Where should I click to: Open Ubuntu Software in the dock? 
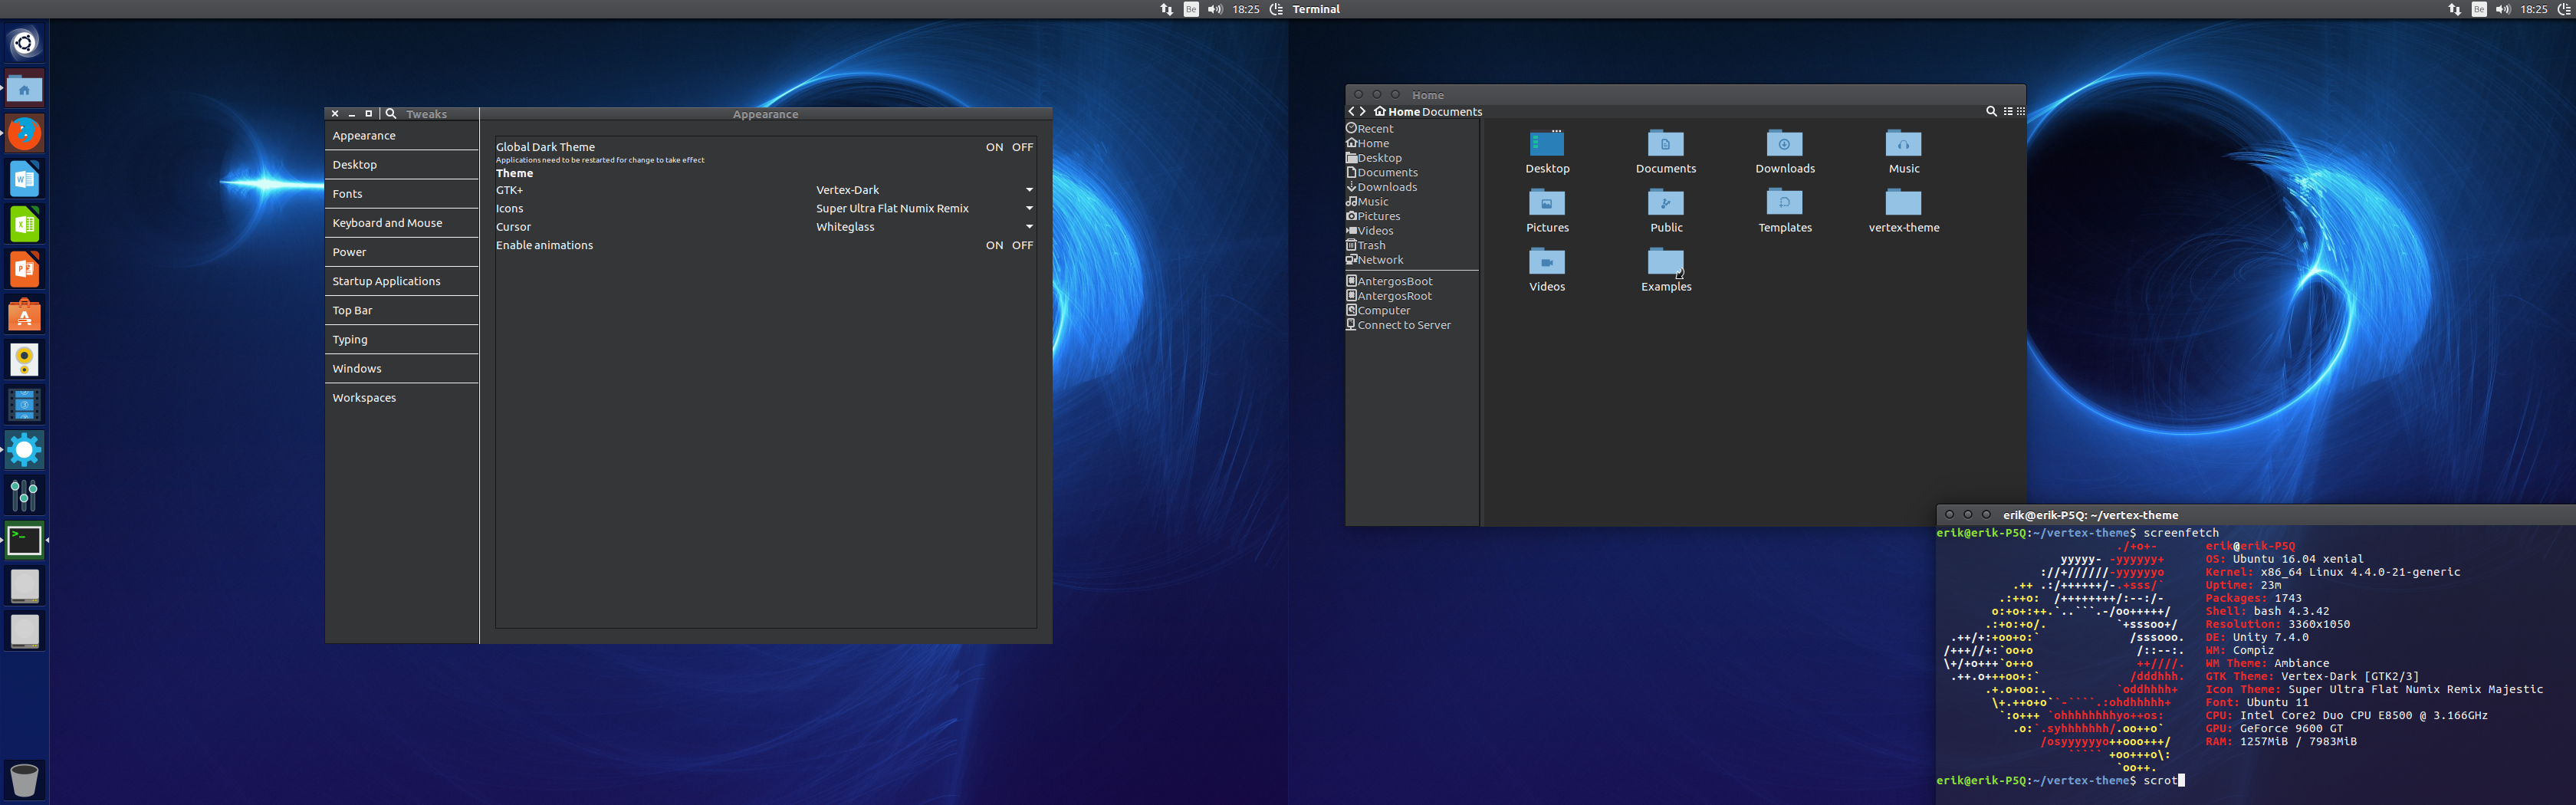(x=24, y=315)
